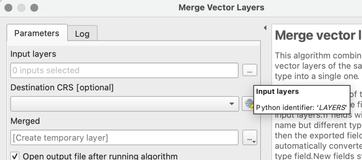
Task: Switch to the Parameters tab
Action: click(37, 33)
